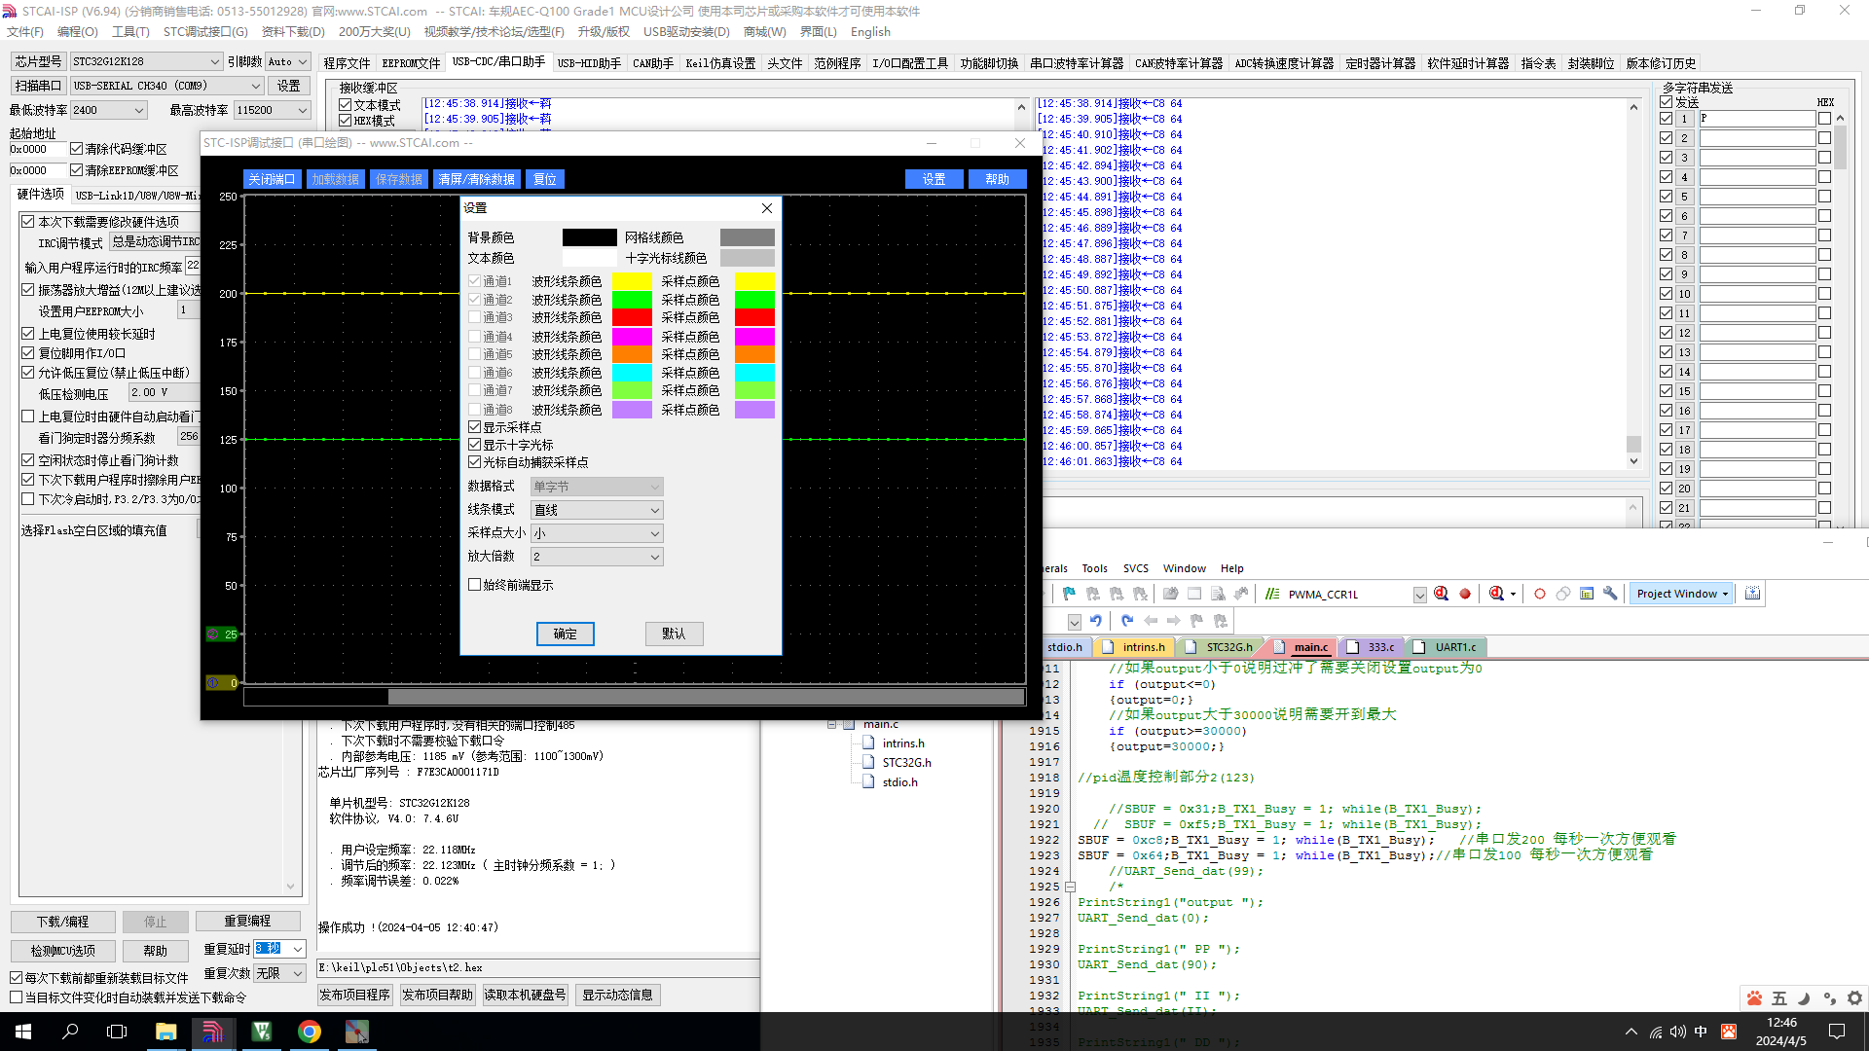This screenshot has height=1051, width=1869.
Task: Toggle 文本模式 checkbox in receive buffer
Action: point(346,105)
